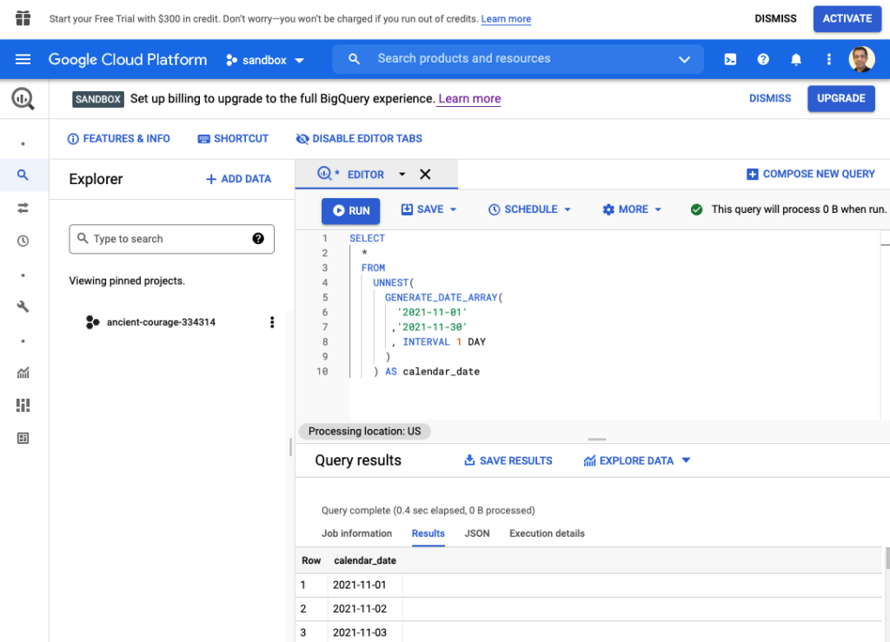The width and height of the screenshot is (890, 642).
Task: Click the Explorer panel resize handle
Action: (x=290, y=447)
